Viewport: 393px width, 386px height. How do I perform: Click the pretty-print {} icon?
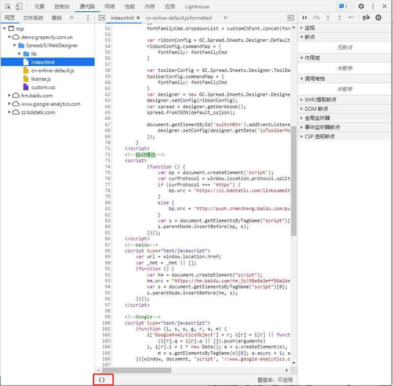tap(102, 379)
